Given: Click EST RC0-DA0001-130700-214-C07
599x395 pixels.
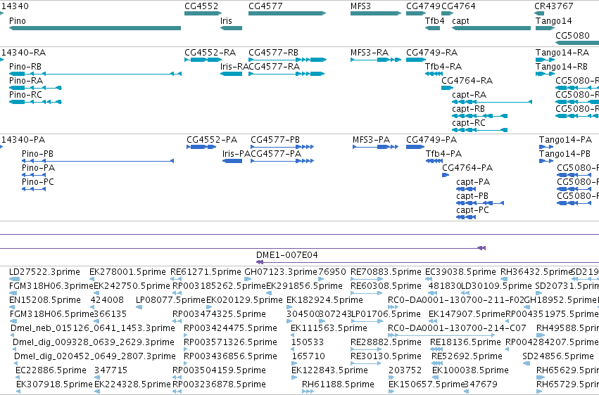Looking at the screenshot, I should coord(441,335).
